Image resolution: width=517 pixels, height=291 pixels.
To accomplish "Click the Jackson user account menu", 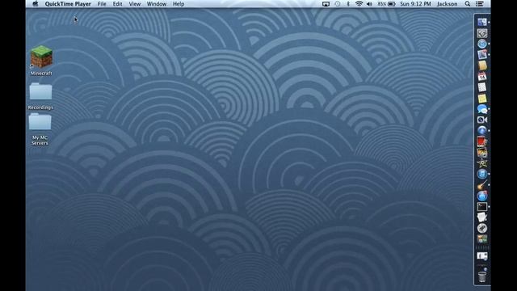I will click(447, 4).
